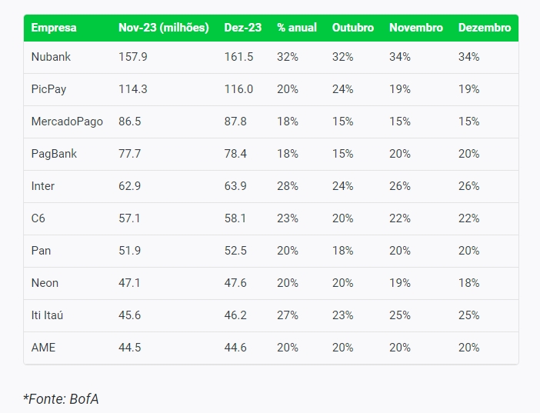Click the Empresa column header
This screenshot has width=540, height=413.
[x=54, y=28]
